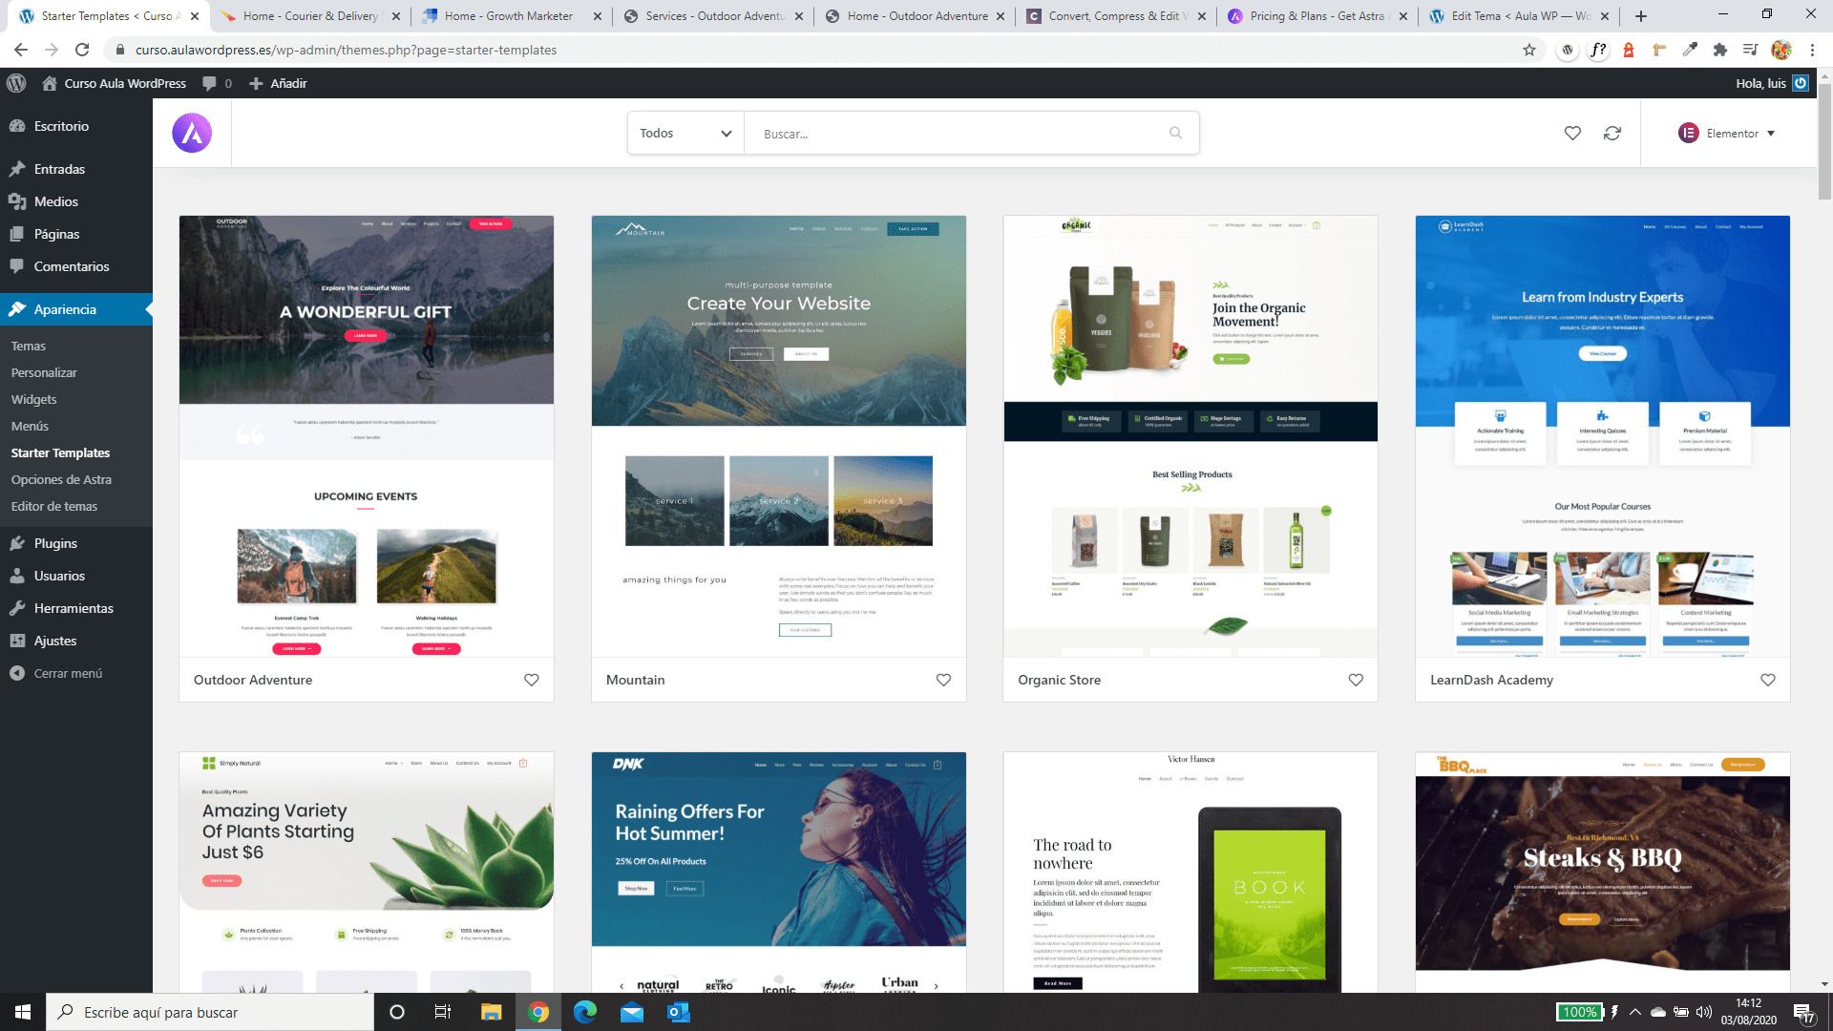The width and height of the screenshot is (1833, 1031).
Task: Select the Simply Natural plants template thumbnail
Action: (x=367, y=873)
